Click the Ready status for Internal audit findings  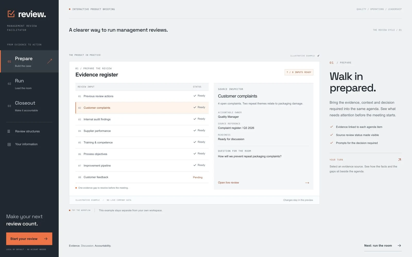click(199, 119)
